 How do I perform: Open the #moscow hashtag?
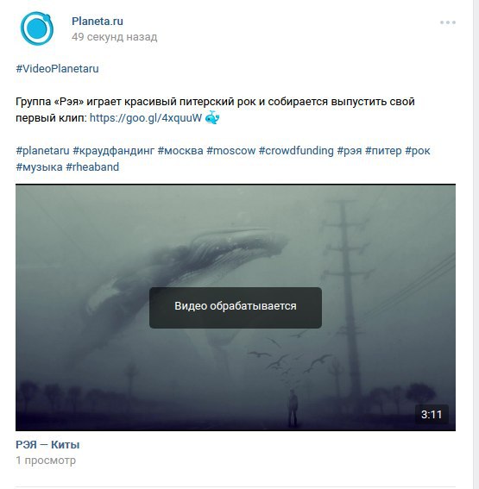231,151
